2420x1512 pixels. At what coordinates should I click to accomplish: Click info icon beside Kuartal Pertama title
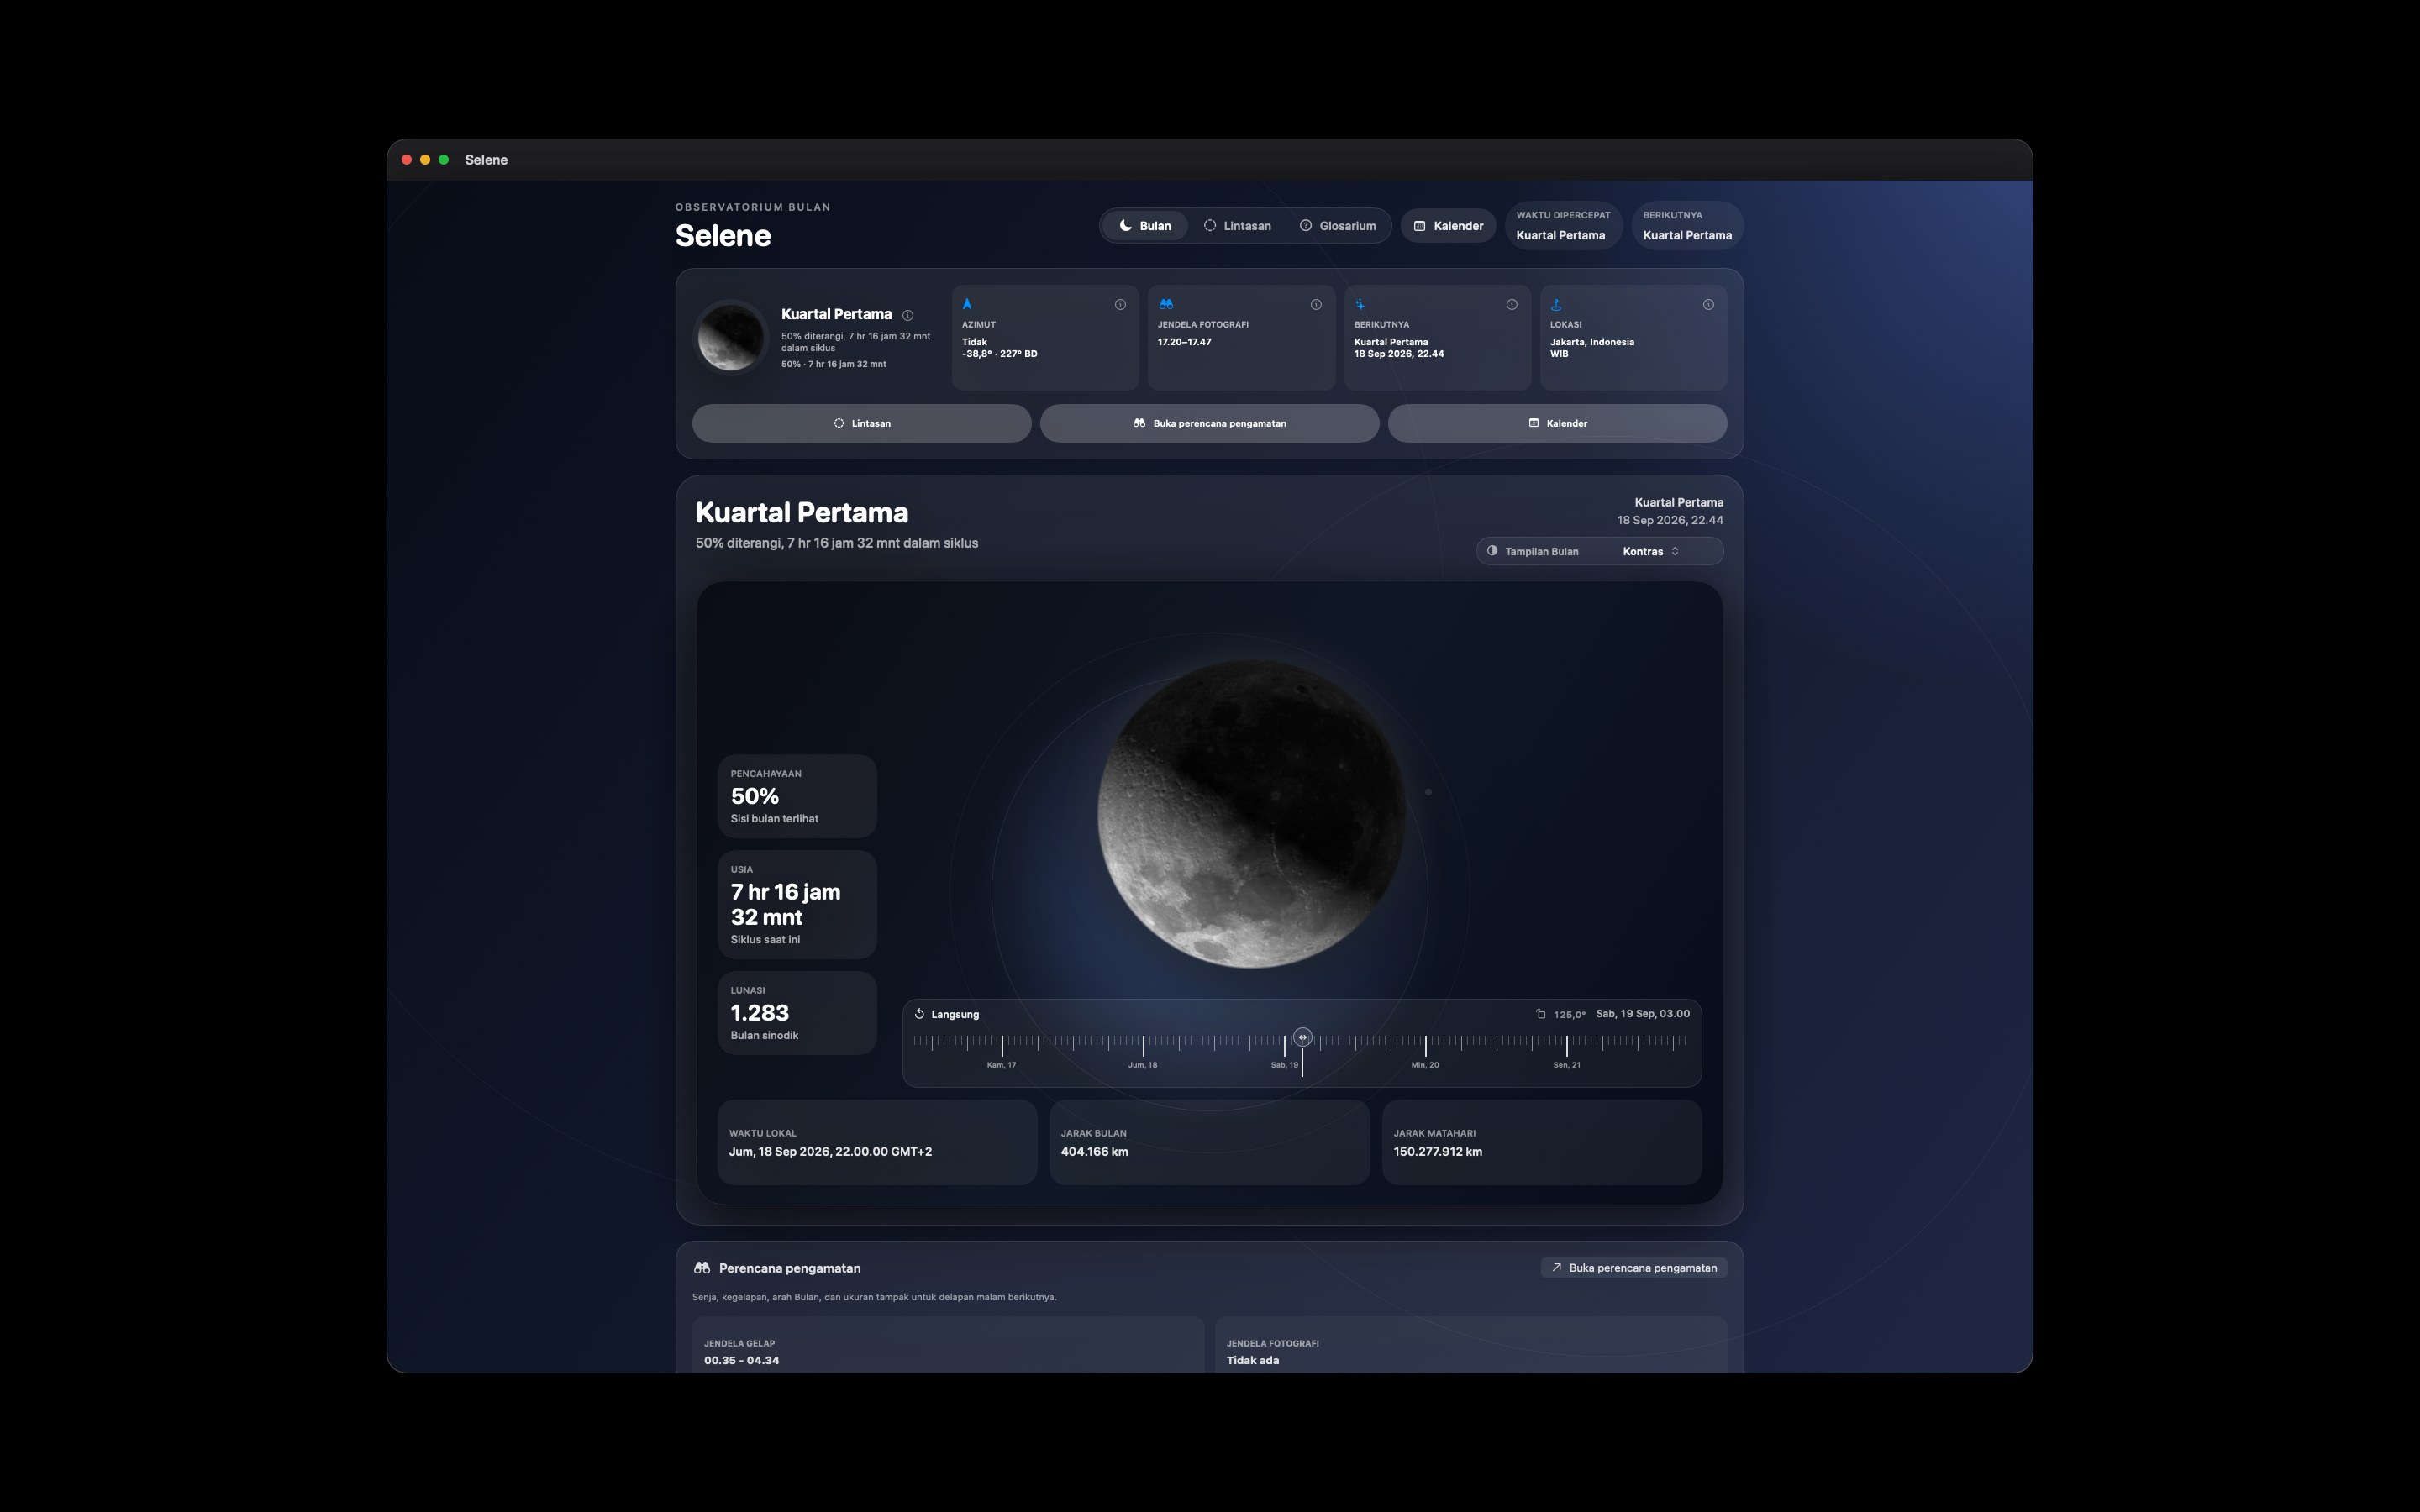click(x=908, y=315)
